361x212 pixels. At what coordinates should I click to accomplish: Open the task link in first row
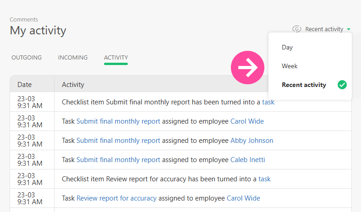click(268, 102)
